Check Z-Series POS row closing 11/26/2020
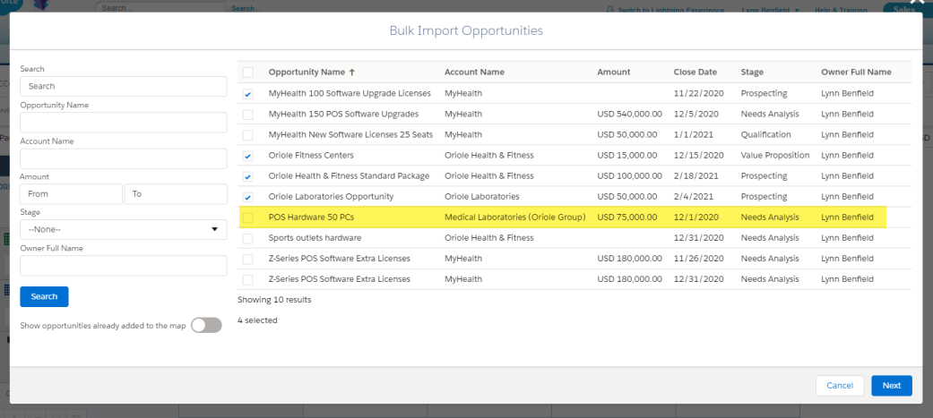The width and height of the screenshot is (933, 418). pos(247,259)
